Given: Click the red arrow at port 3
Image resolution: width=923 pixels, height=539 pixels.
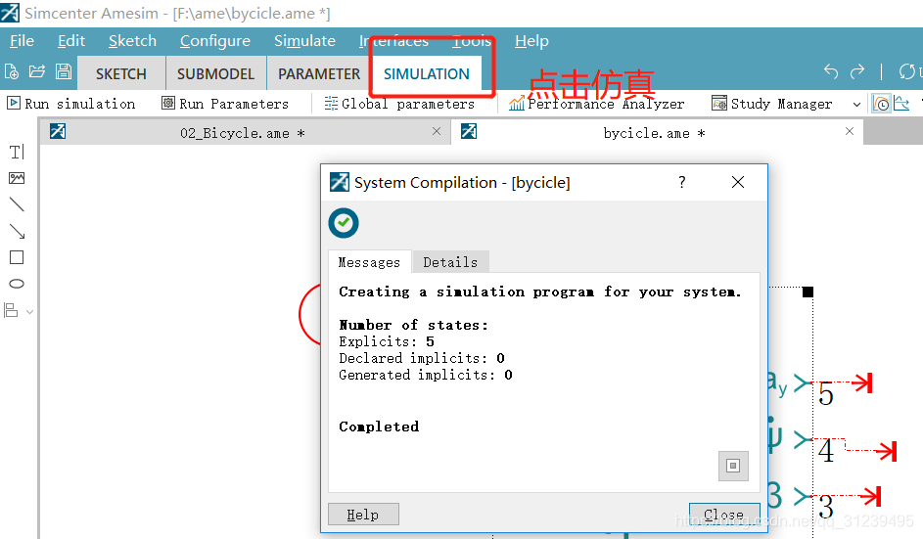Looking at the screenshot, I should [x=869, y=496].
